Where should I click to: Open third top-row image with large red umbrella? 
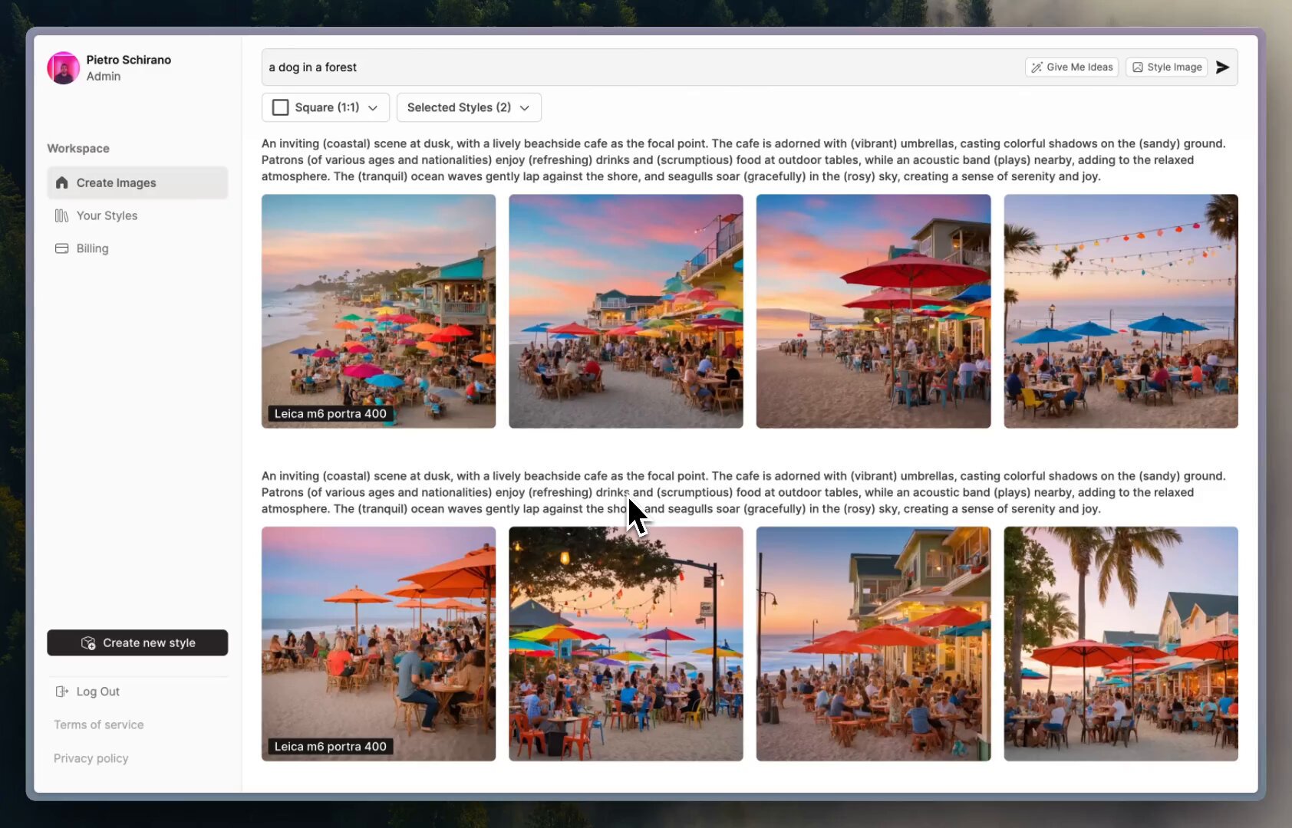(873, 311)
